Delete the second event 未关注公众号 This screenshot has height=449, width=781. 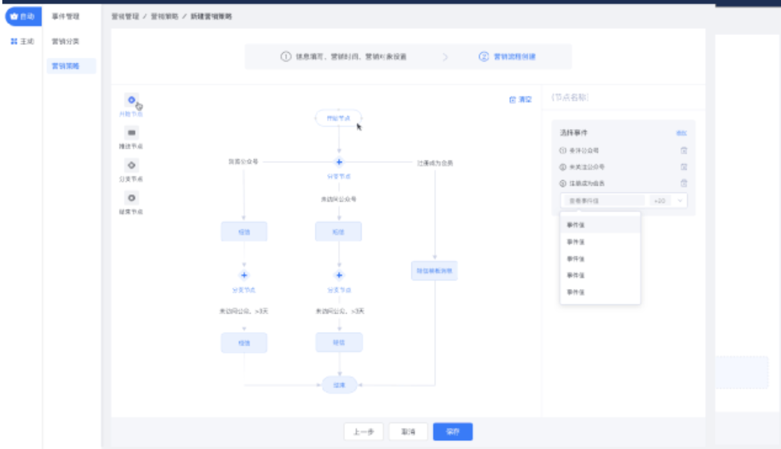684,167
